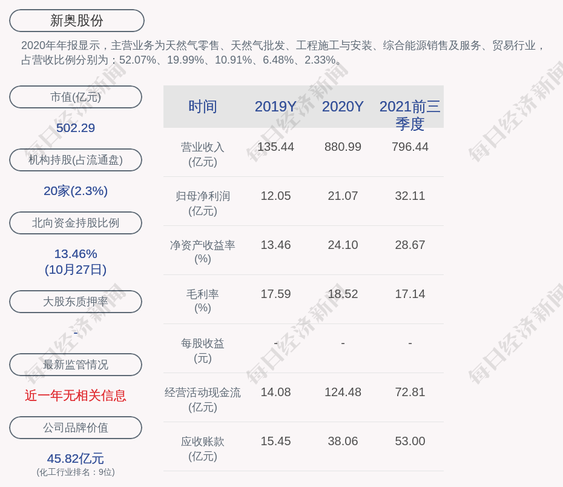Select the 20家(2.3%) institutional holding value

[76, 191]
